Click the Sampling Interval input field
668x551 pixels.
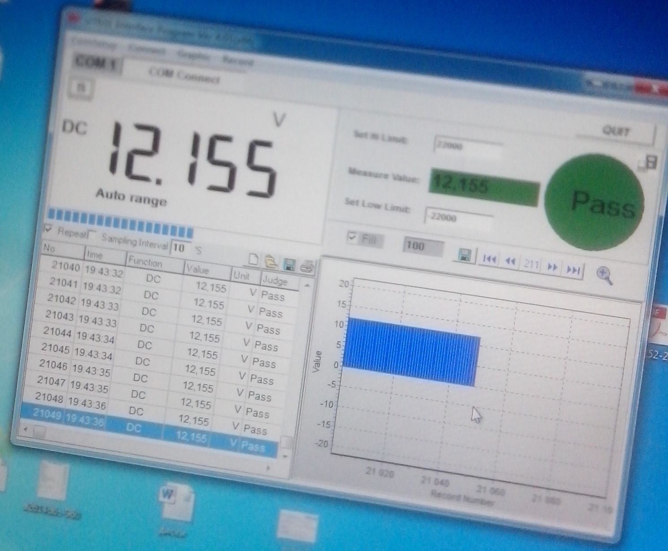pos(180,247)
